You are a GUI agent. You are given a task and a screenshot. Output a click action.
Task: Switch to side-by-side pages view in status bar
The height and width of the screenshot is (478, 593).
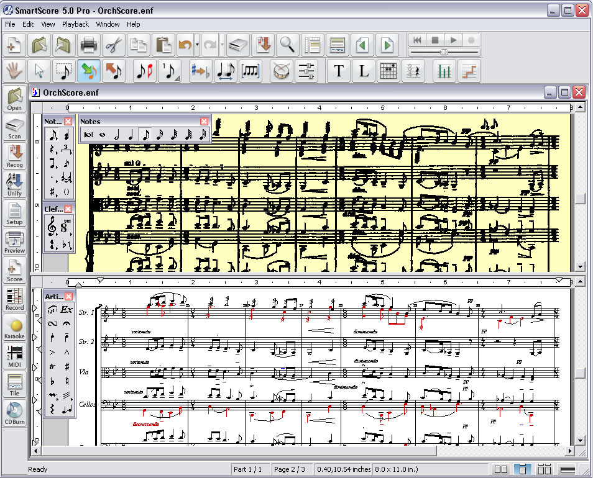501,469
